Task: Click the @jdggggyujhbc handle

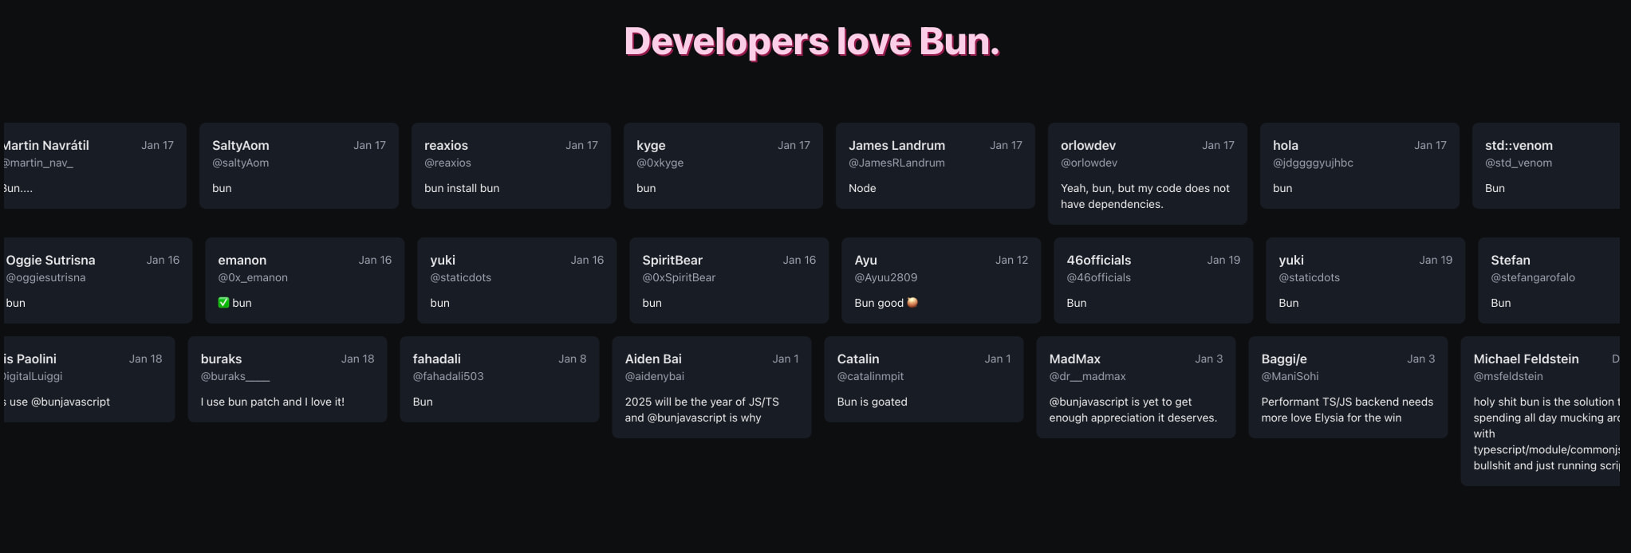Action: (1313, 163)
